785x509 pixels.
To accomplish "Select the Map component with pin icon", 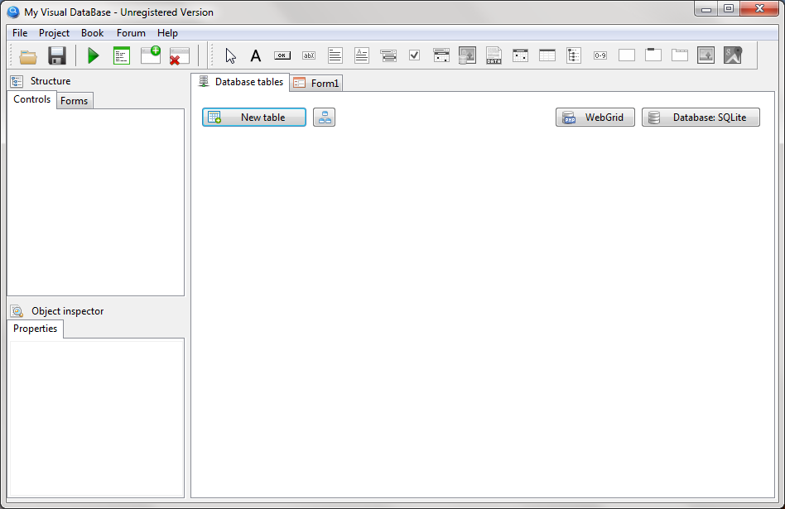I will click(x=733, y=55).
